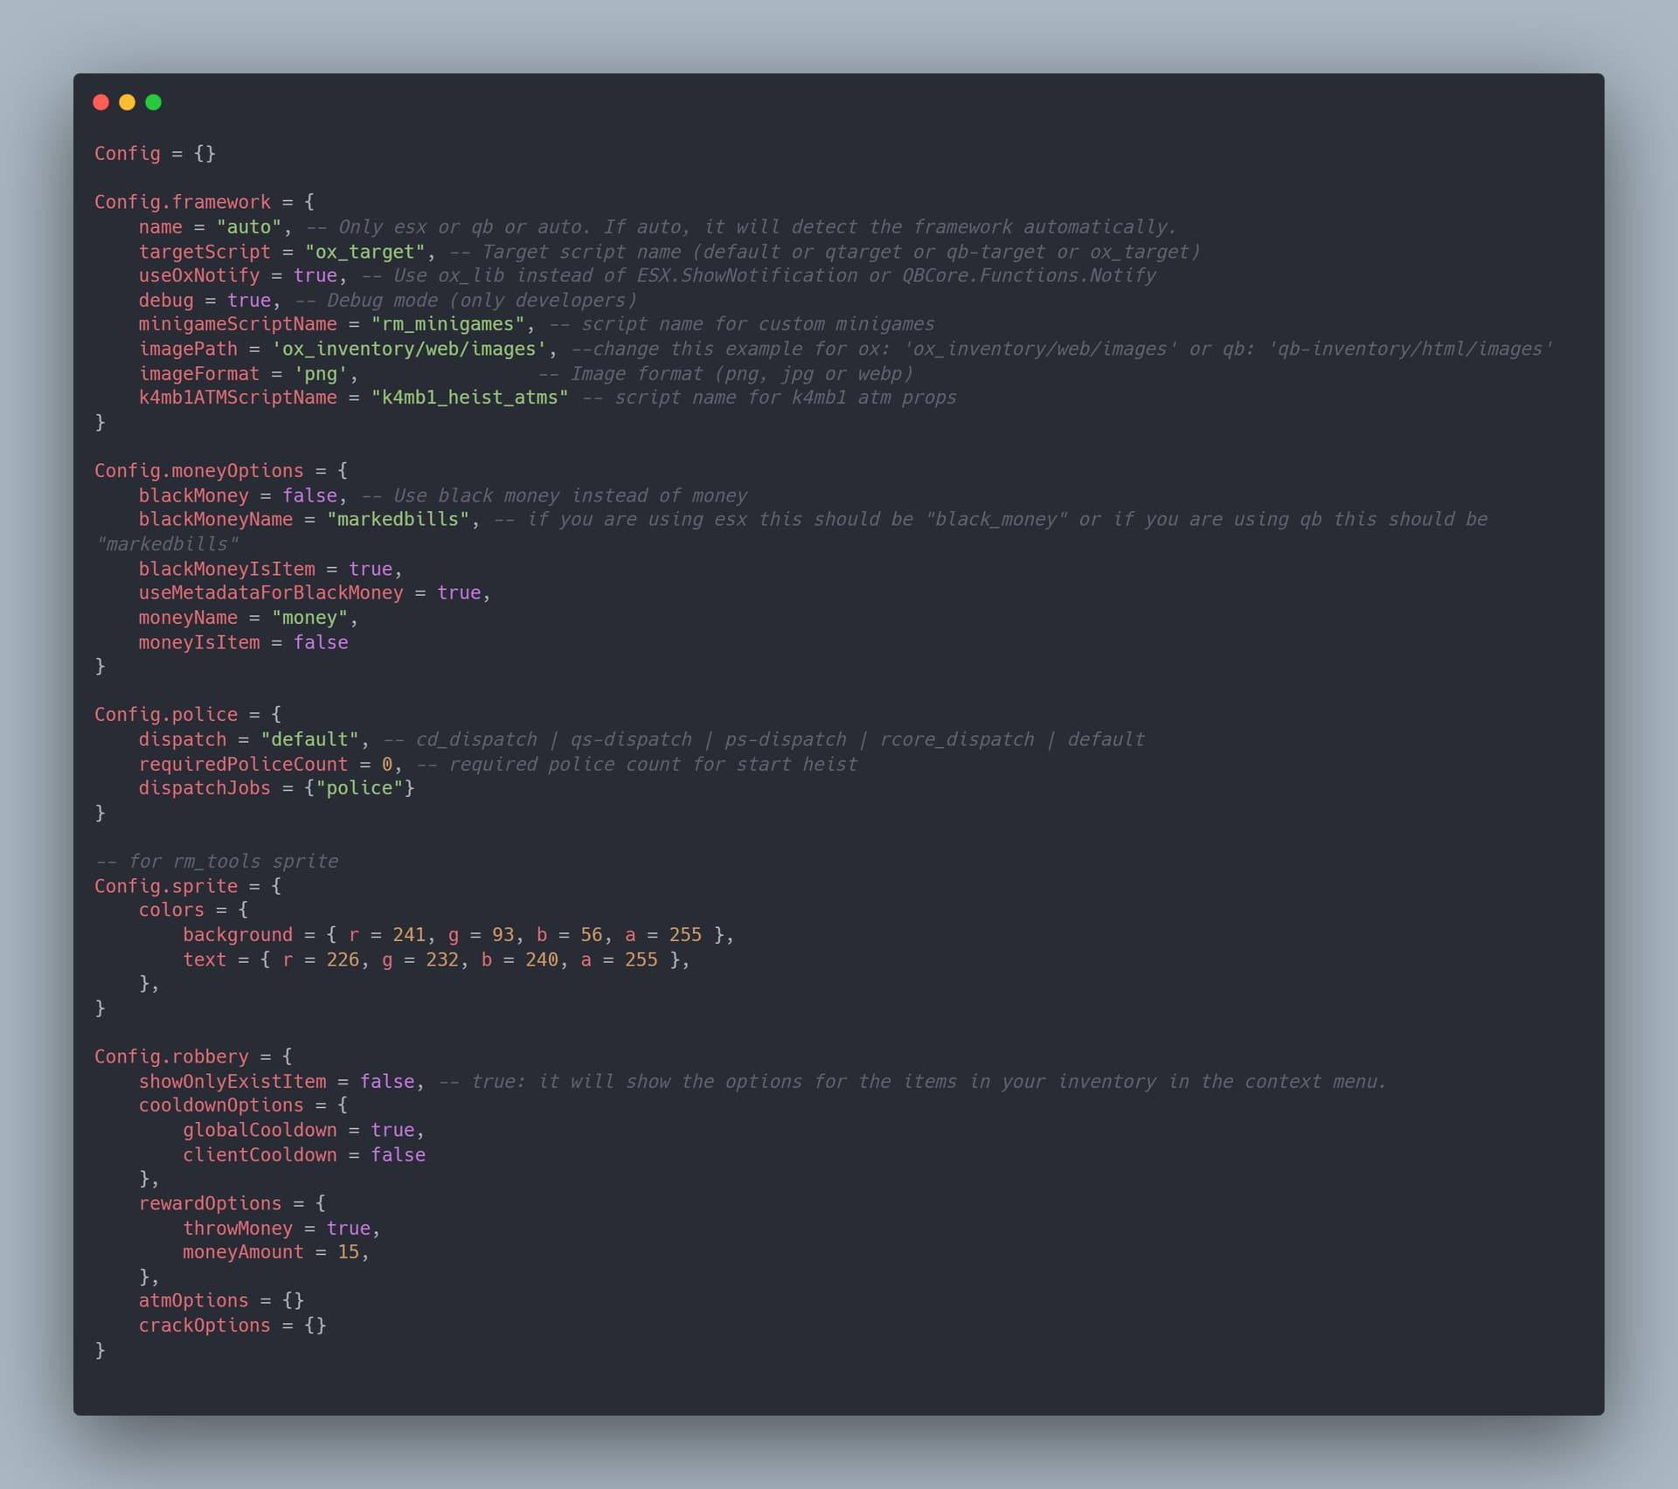Click the 'Config = {}' line
This screenshot has width=1678, height=1489.
point(155,154)
